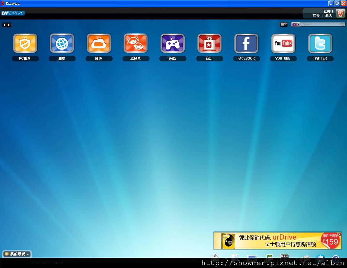Open the 為兒童 kids app
Screen dimensions: 347x268
coord(136,43)
